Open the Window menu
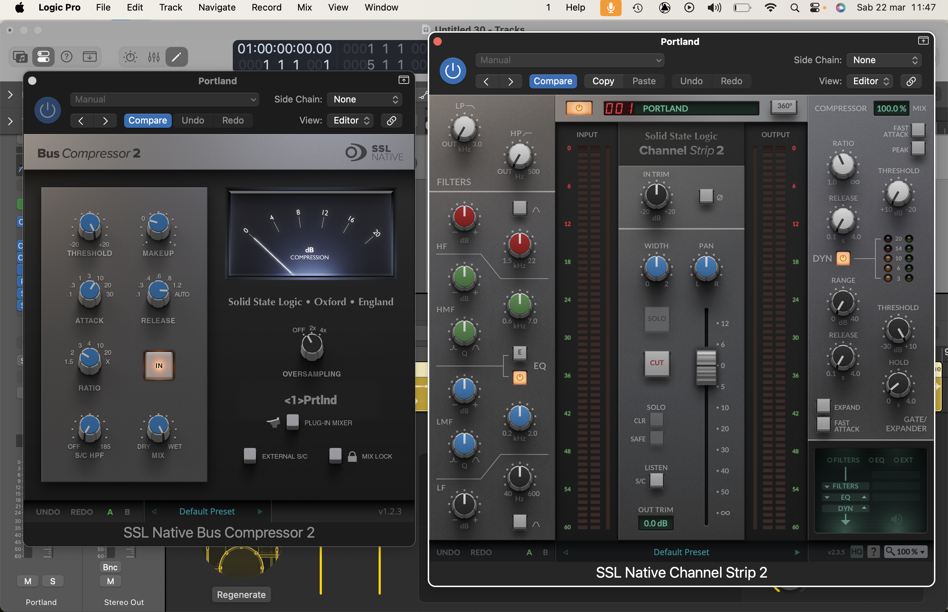 (381, 8)
